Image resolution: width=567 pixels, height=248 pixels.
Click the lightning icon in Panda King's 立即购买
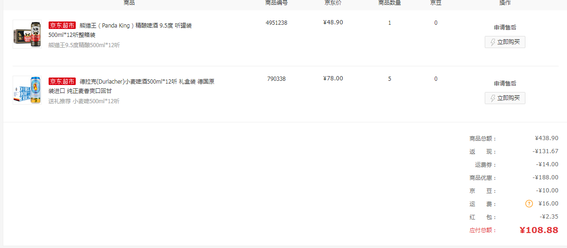pyautogui.click(x=493, y=43)
